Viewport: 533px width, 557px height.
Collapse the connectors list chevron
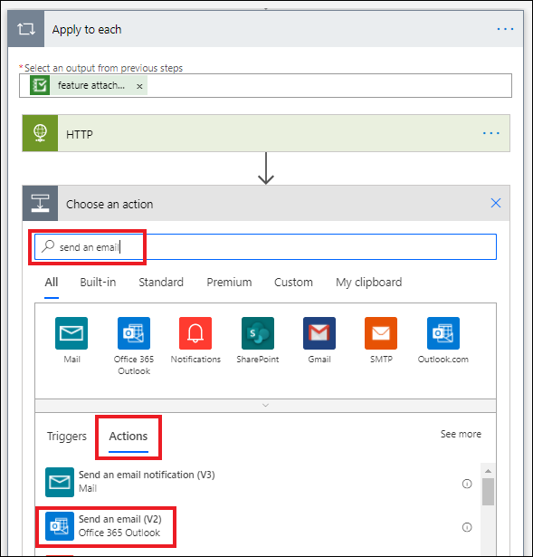[x=265, y=406]
